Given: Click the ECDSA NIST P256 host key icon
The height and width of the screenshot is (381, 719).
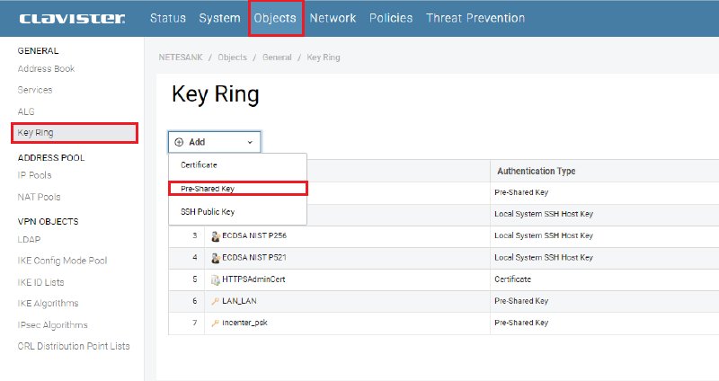Looking at the screenshot, I should click(216, 235).
